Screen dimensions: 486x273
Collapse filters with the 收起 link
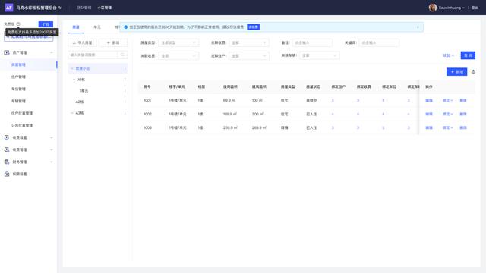pos(448,55)
